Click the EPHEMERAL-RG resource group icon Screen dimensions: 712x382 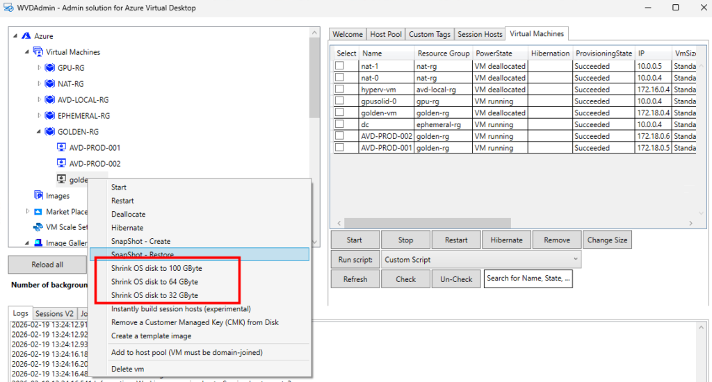(50, 116)
